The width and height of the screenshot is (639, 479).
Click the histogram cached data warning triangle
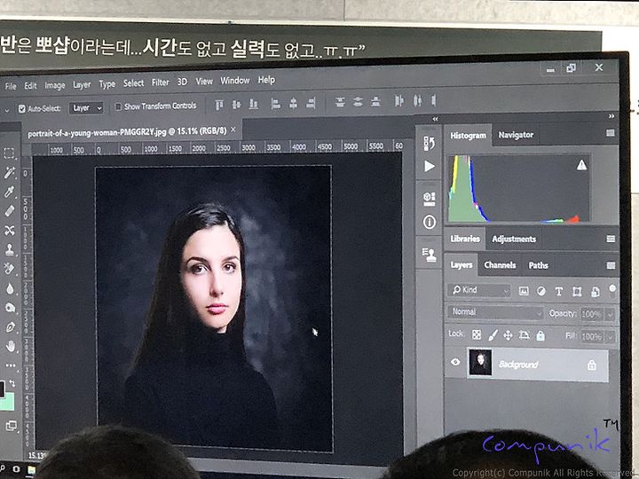pos(581,165)
